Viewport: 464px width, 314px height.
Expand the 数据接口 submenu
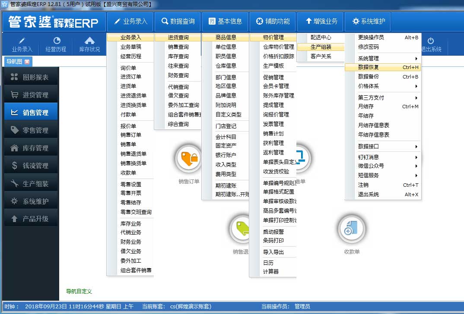pos(383,146)
